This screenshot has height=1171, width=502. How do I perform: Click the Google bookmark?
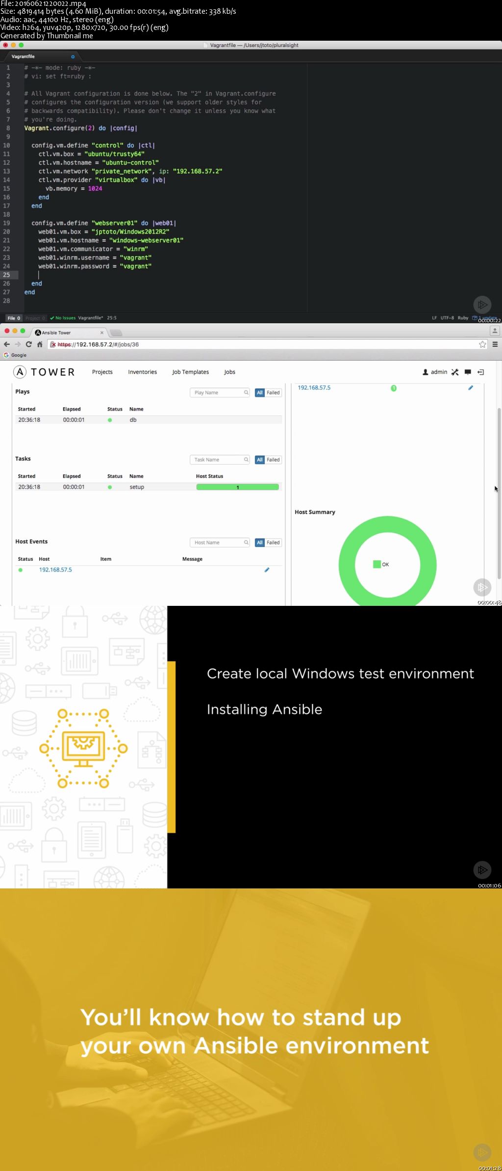15,355
